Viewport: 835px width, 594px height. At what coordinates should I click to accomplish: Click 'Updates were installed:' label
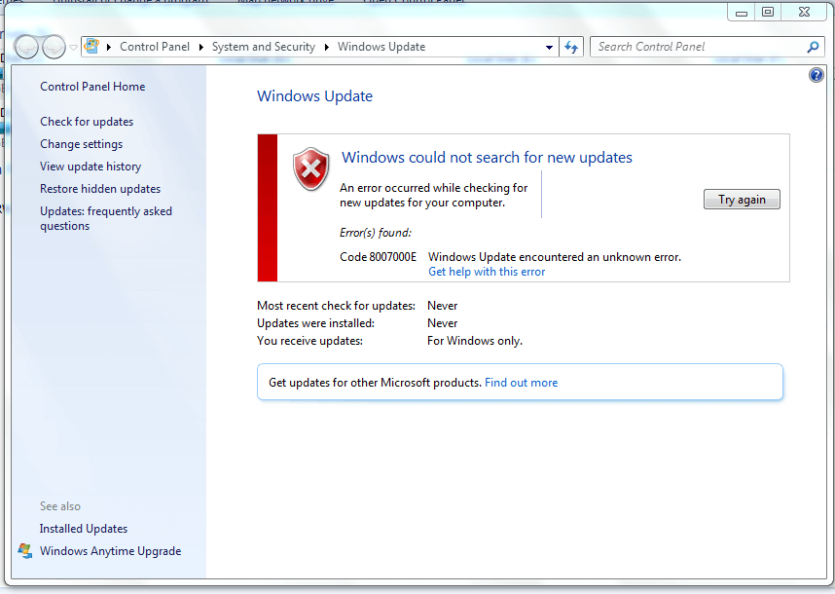click(315, 323)
